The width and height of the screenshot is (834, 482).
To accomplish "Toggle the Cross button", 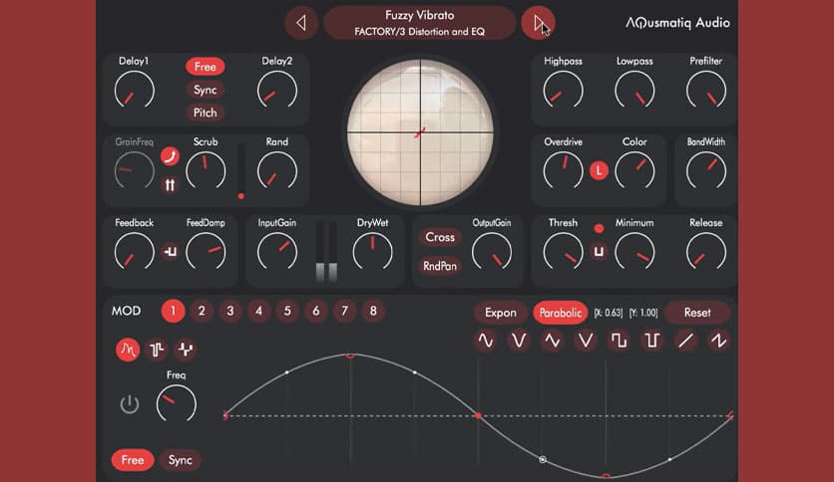I will pos(440,237).
